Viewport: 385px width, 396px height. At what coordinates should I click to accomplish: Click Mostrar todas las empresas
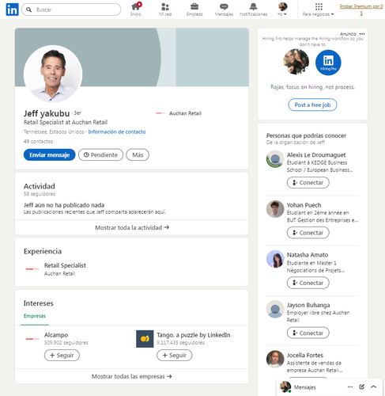pos(132,376)
